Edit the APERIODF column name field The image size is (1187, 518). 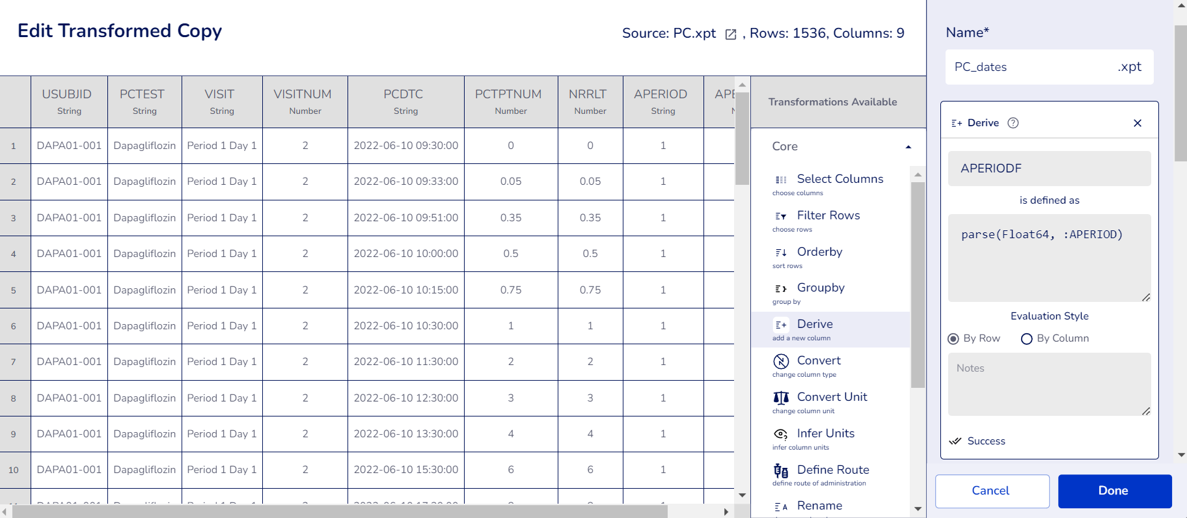click(x=1049, y=169)
